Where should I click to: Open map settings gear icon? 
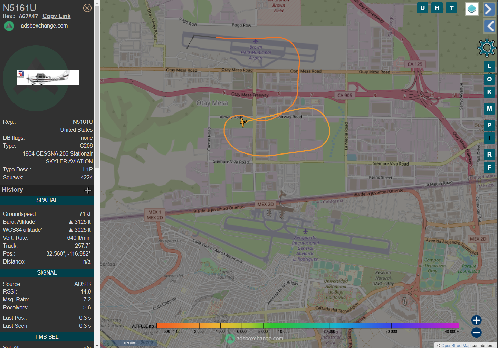(487, 48)
